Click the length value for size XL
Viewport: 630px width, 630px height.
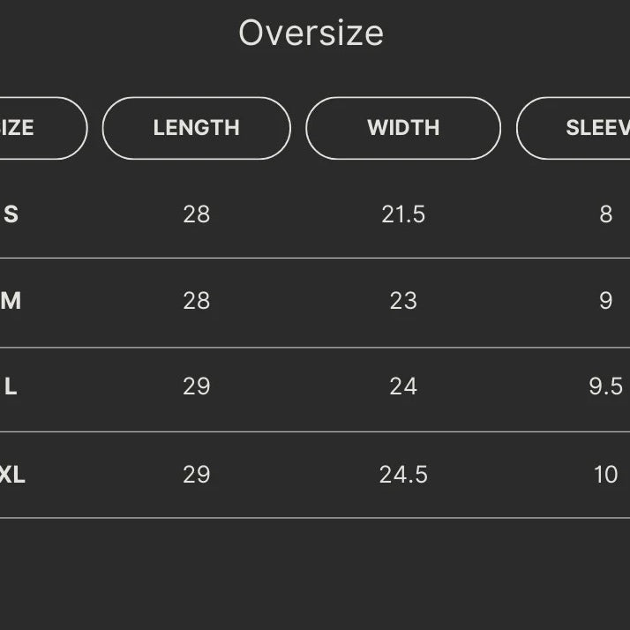coord(196,475)
